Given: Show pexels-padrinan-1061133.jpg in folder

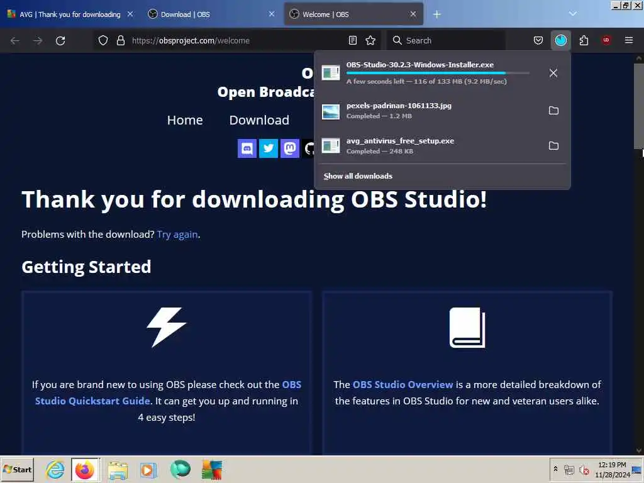Looking at the screenshot, I should click(x=553, y=111).
